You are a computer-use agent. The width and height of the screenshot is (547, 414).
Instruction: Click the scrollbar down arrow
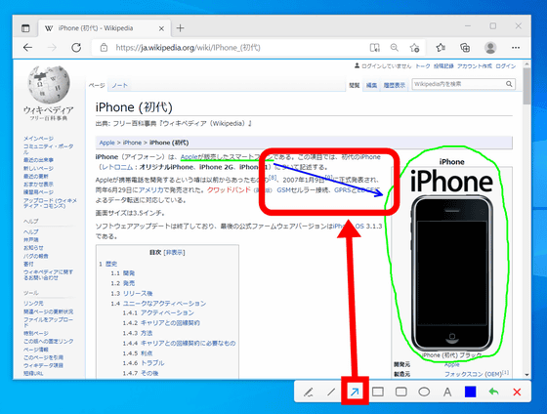pyautogui.click(x=526, y=375)
